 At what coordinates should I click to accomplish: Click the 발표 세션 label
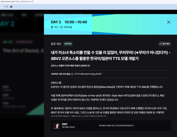(x=56, y=44)
